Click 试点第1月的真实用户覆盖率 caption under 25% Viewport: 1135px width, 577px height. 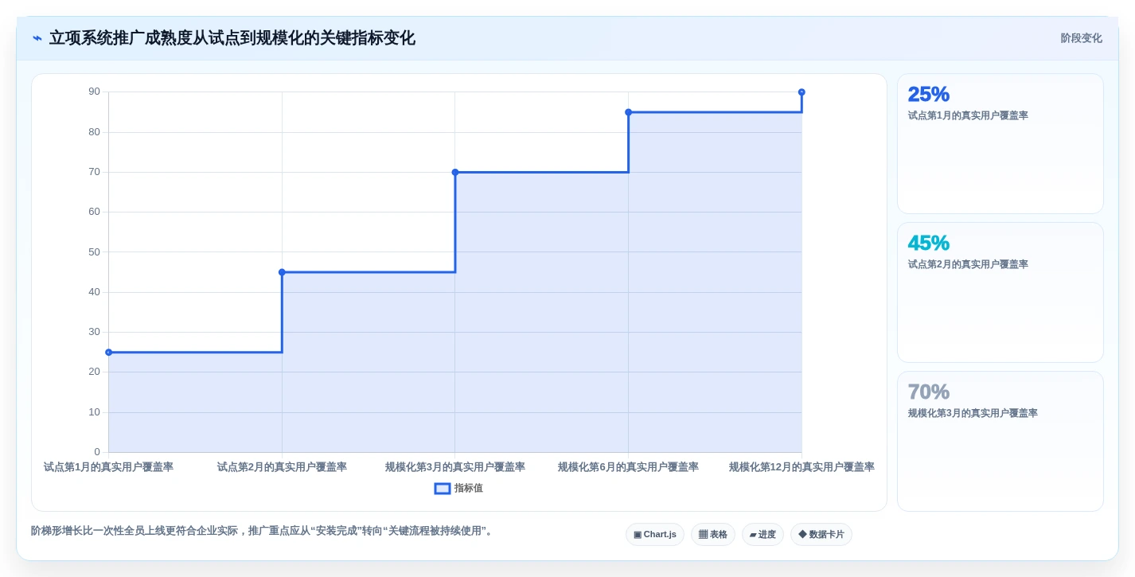tap(968, 115)
